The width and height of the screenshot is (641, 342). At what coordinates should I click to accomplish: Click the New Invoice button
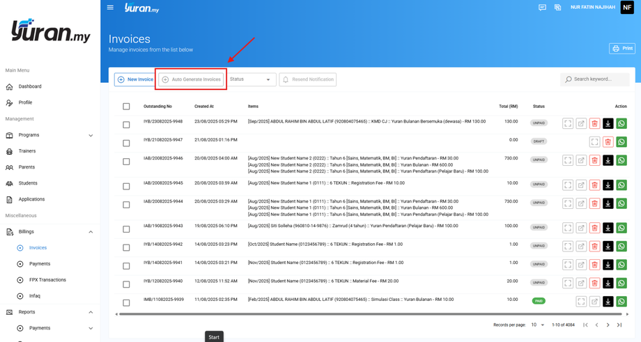tap(135, 79)
